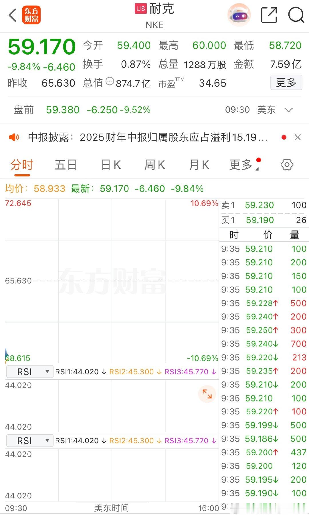Tap the 均价 58.933 label

coord(35,189)
